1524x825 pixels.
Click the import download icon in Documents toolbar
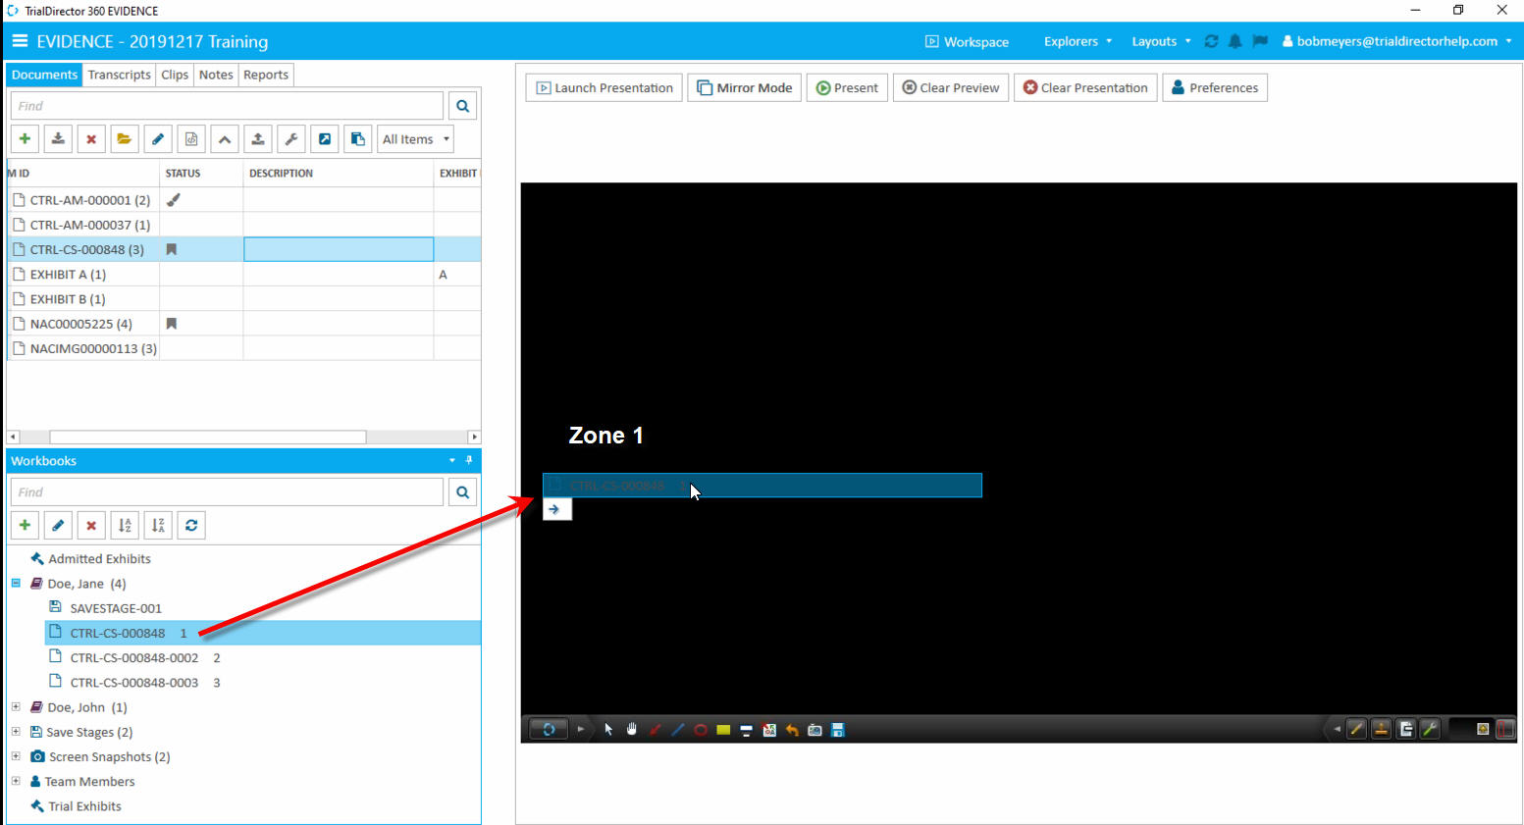[58, 139]
